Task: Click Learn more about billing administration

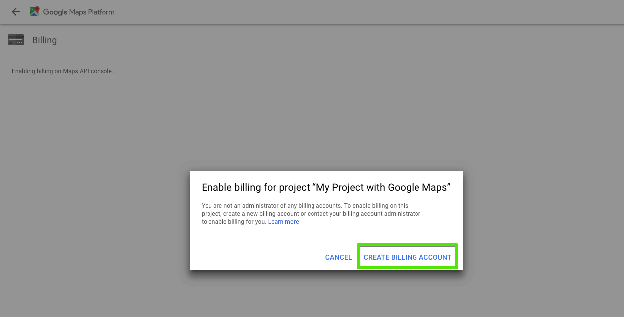Action: (283, 221)
